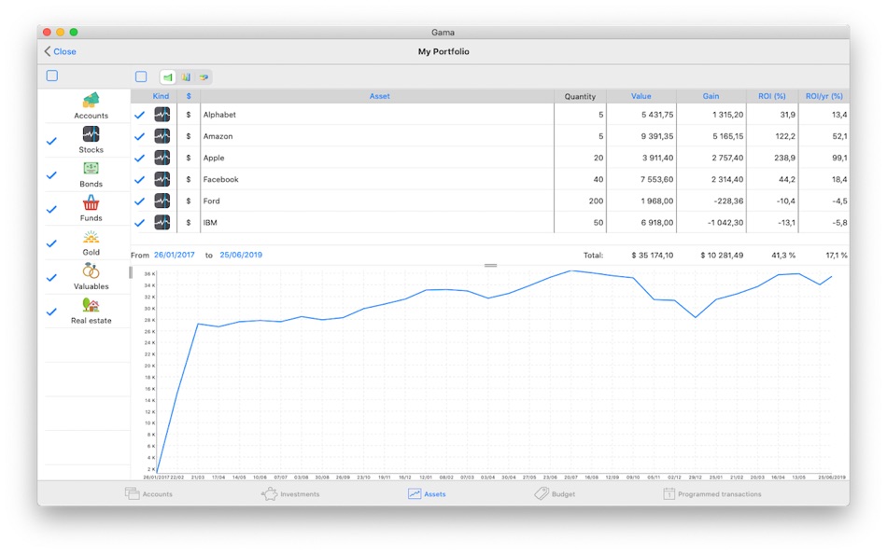Viewport: 887px width, 554px height.
Task: Sort by the Quantity column header
Action: click(580, 96)
